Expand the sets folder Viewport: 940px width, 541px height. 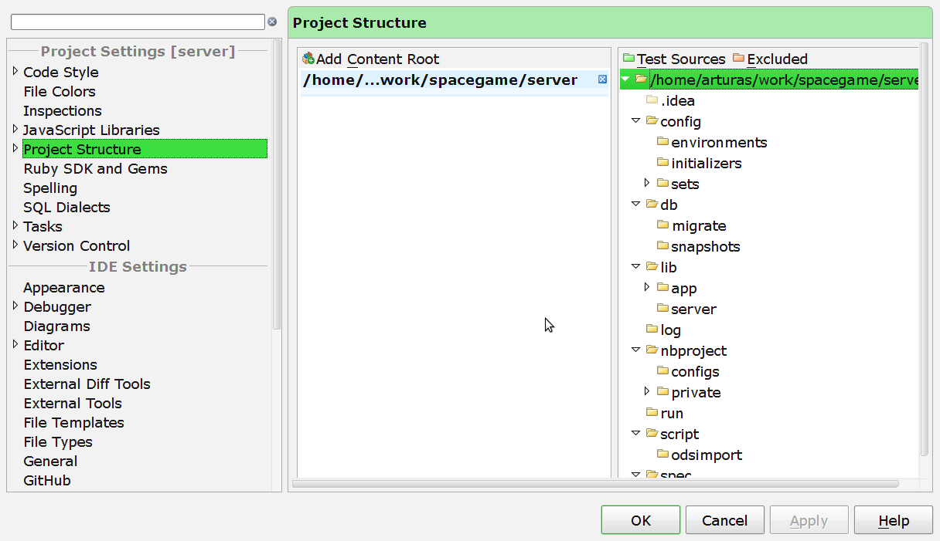pos(647,183)
